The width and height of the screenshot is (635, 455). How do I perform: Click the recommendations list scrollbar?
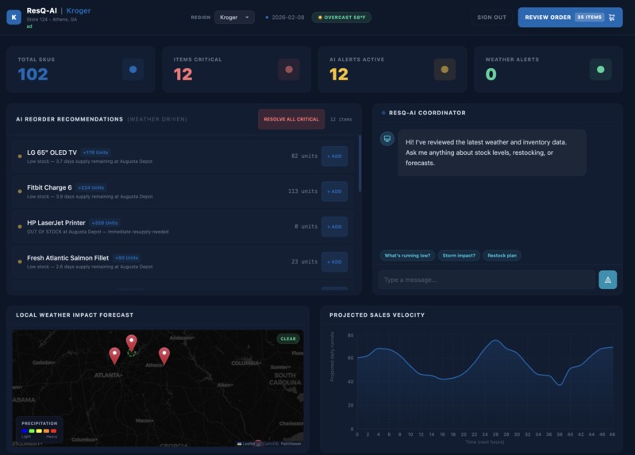(360, 164)
